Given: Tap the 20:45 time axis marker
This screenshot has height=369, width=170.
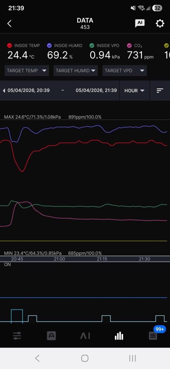Looking at the screenshot, I should point(17,259).
